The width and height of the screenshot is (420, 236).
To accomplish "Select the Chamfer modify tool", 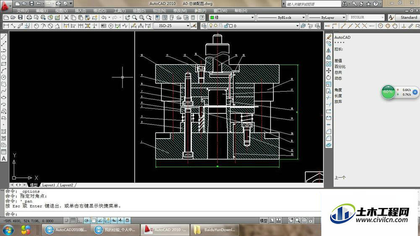I will coord(329,131).
